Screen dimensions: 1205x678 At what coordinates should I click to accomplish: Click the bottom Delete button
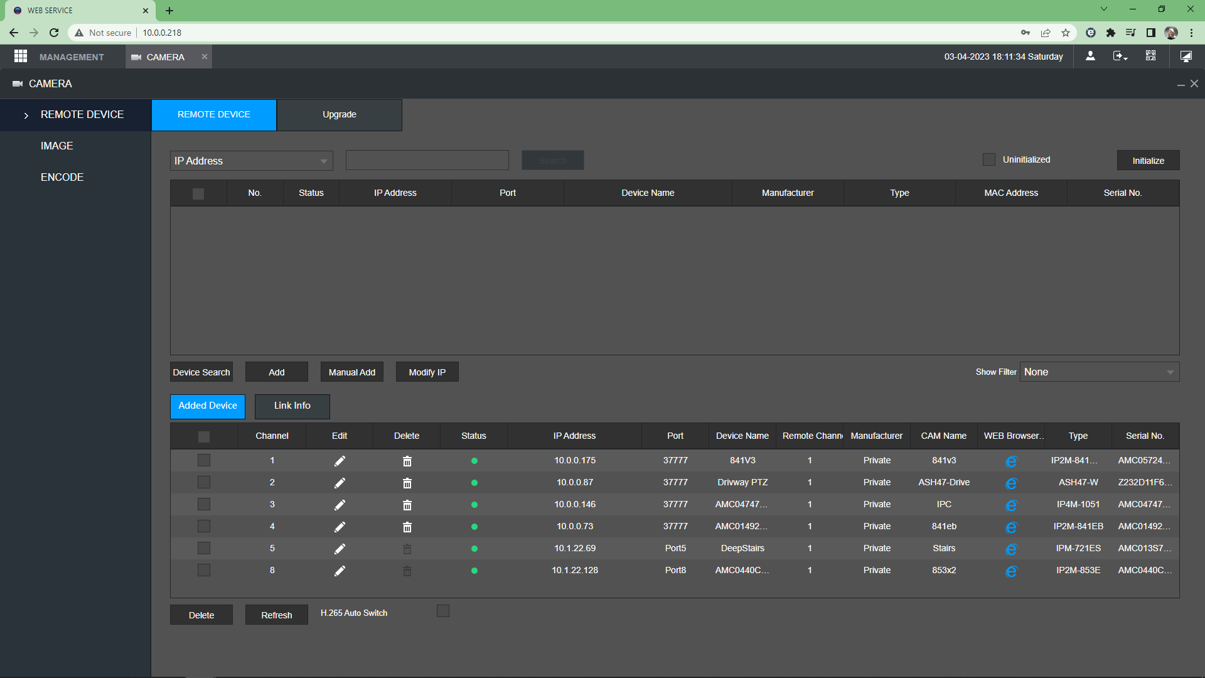coord(201,615)
